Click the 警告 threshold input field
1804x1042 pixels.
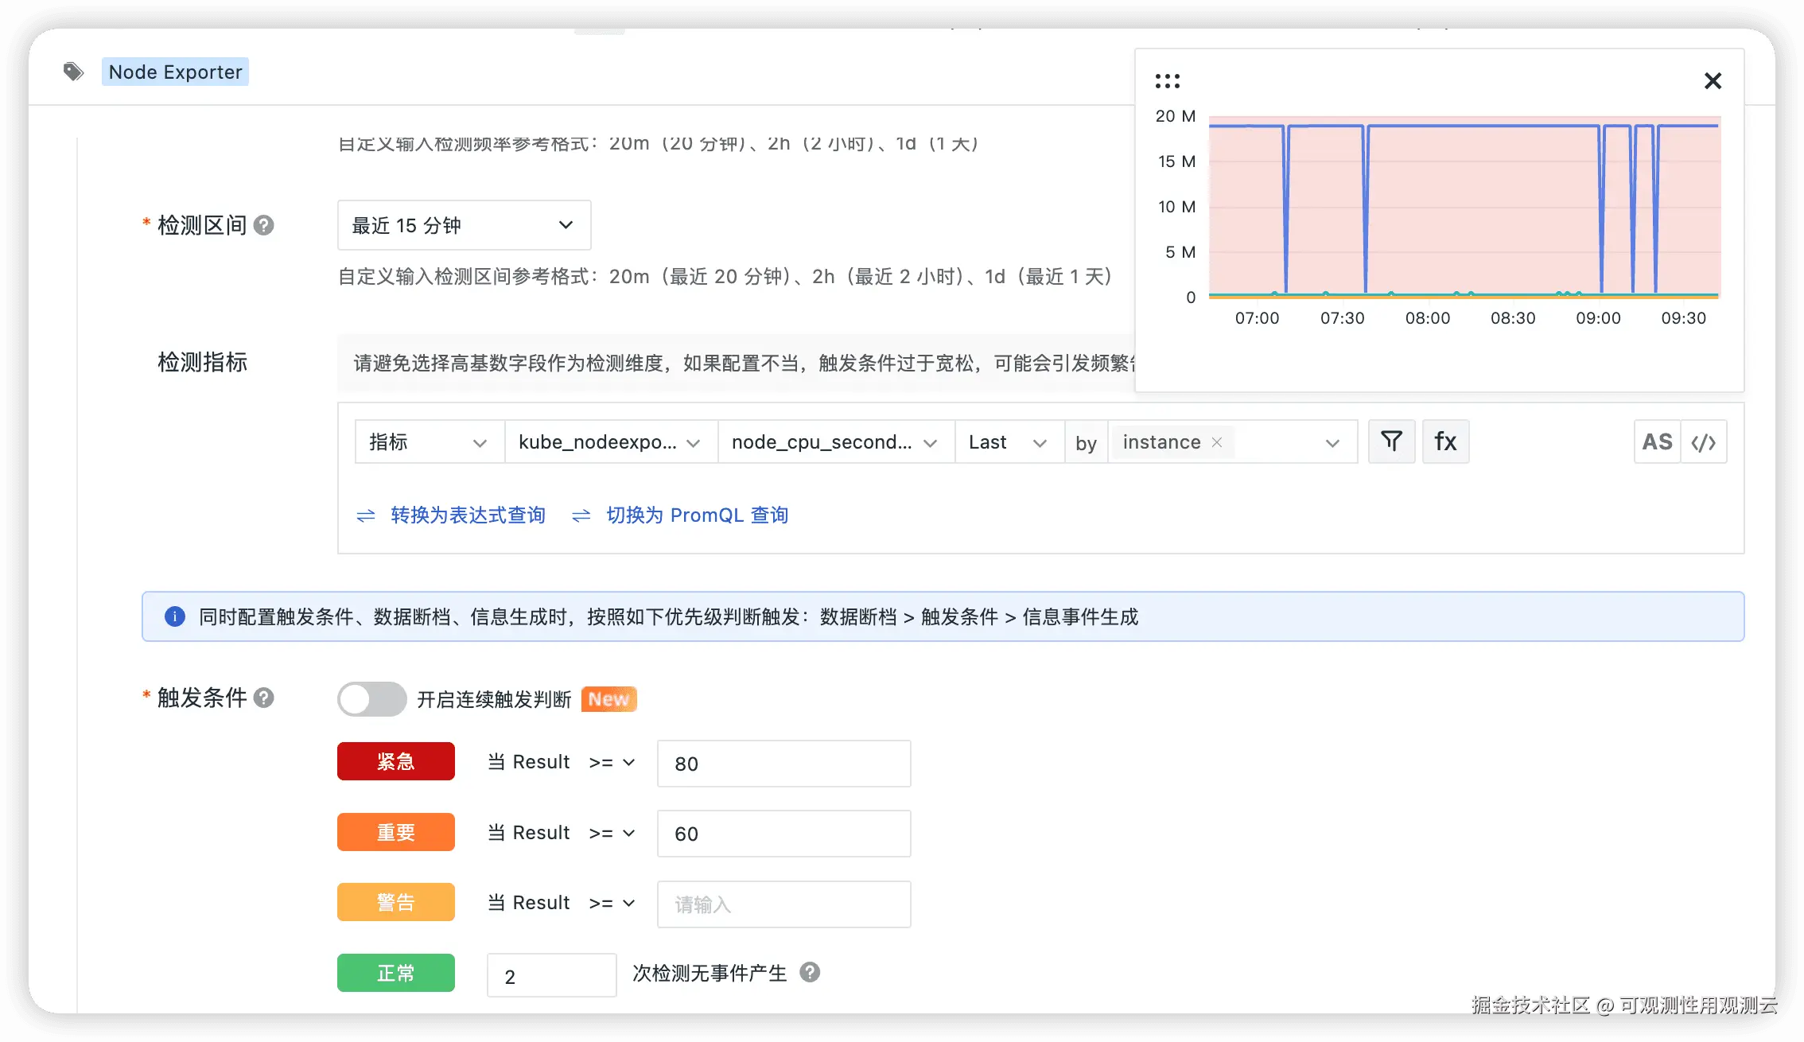click(x=783, y=904)
